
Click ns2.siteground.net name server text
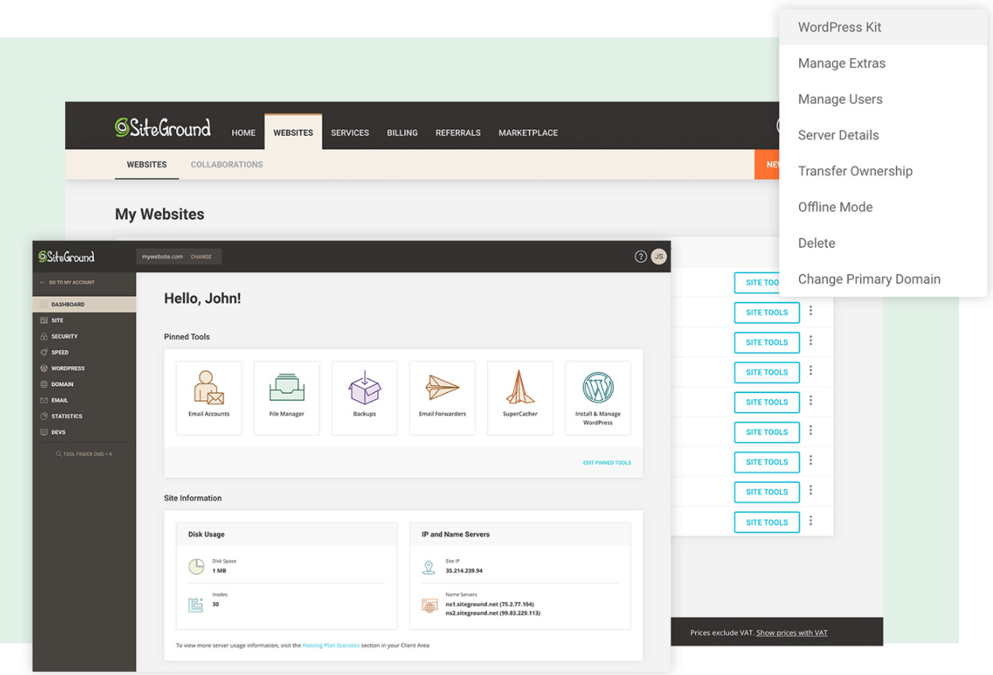(493, 613)
